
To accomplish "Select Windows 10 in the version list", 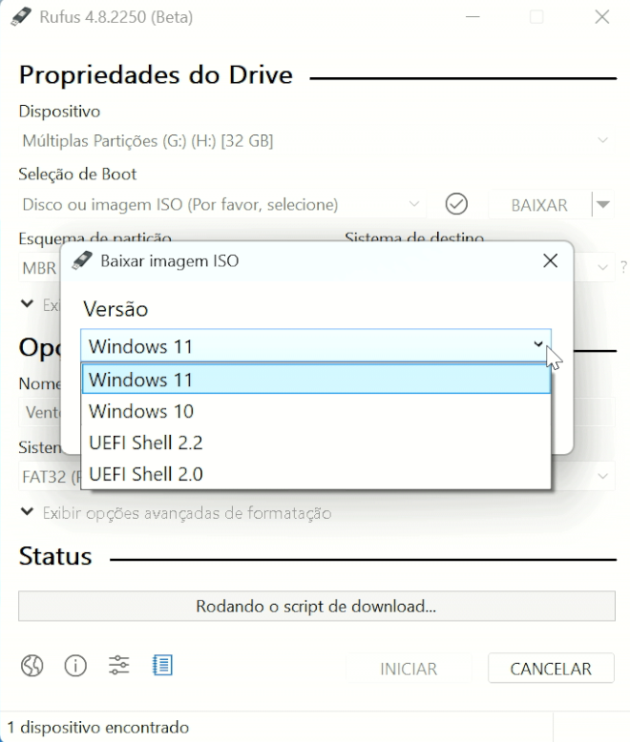I will point(316,411).
